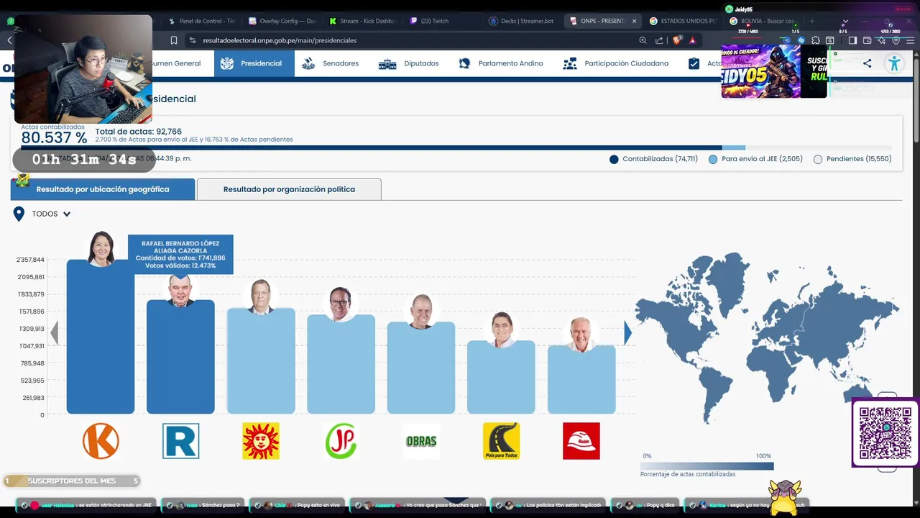Click the green JP party logo
This screenshot has height=518, width=920.
[x=341, y=441]
